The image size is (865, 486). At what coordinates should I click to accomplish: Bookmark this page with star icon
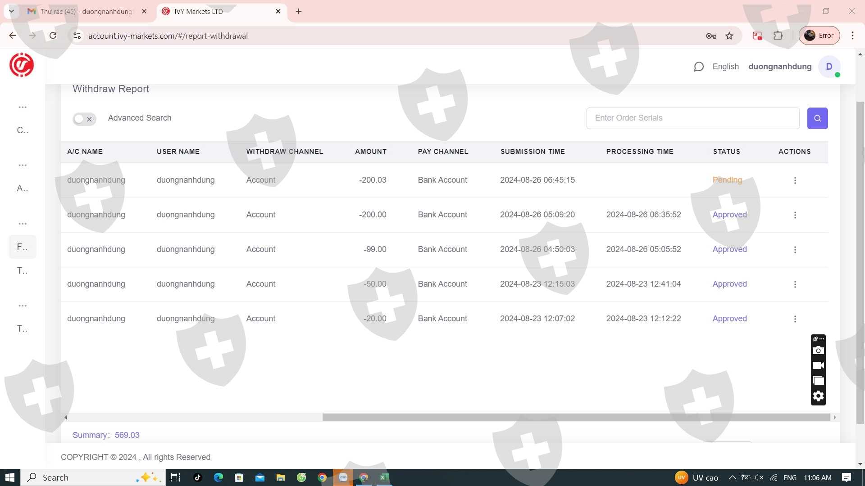click(729, 36)
